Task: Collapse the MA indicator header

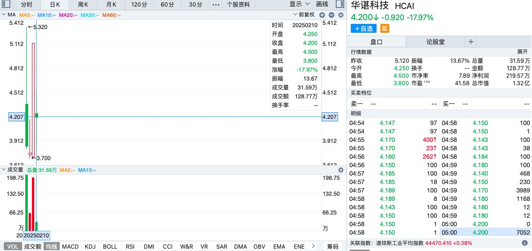Action: coord(3,15)
